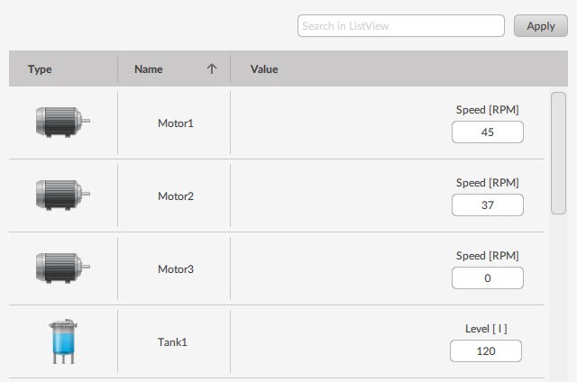Sort by the Name column header
The width and height of the screenshot is (577, 382).
coord(149,69)
